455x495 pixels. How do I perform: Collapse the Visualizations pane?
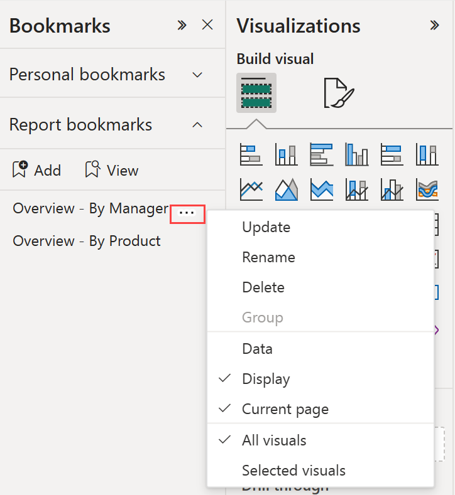pyautogui.click(x=434, y=26)
